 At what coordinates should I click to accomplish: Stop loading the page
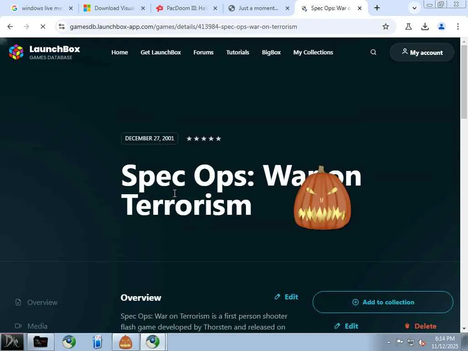(x=43, y=27)
